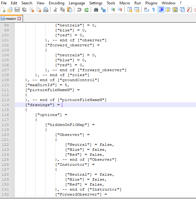
Task: Click the ["pictureFileNameN"] = text
Action: click(x=53, y=90)
